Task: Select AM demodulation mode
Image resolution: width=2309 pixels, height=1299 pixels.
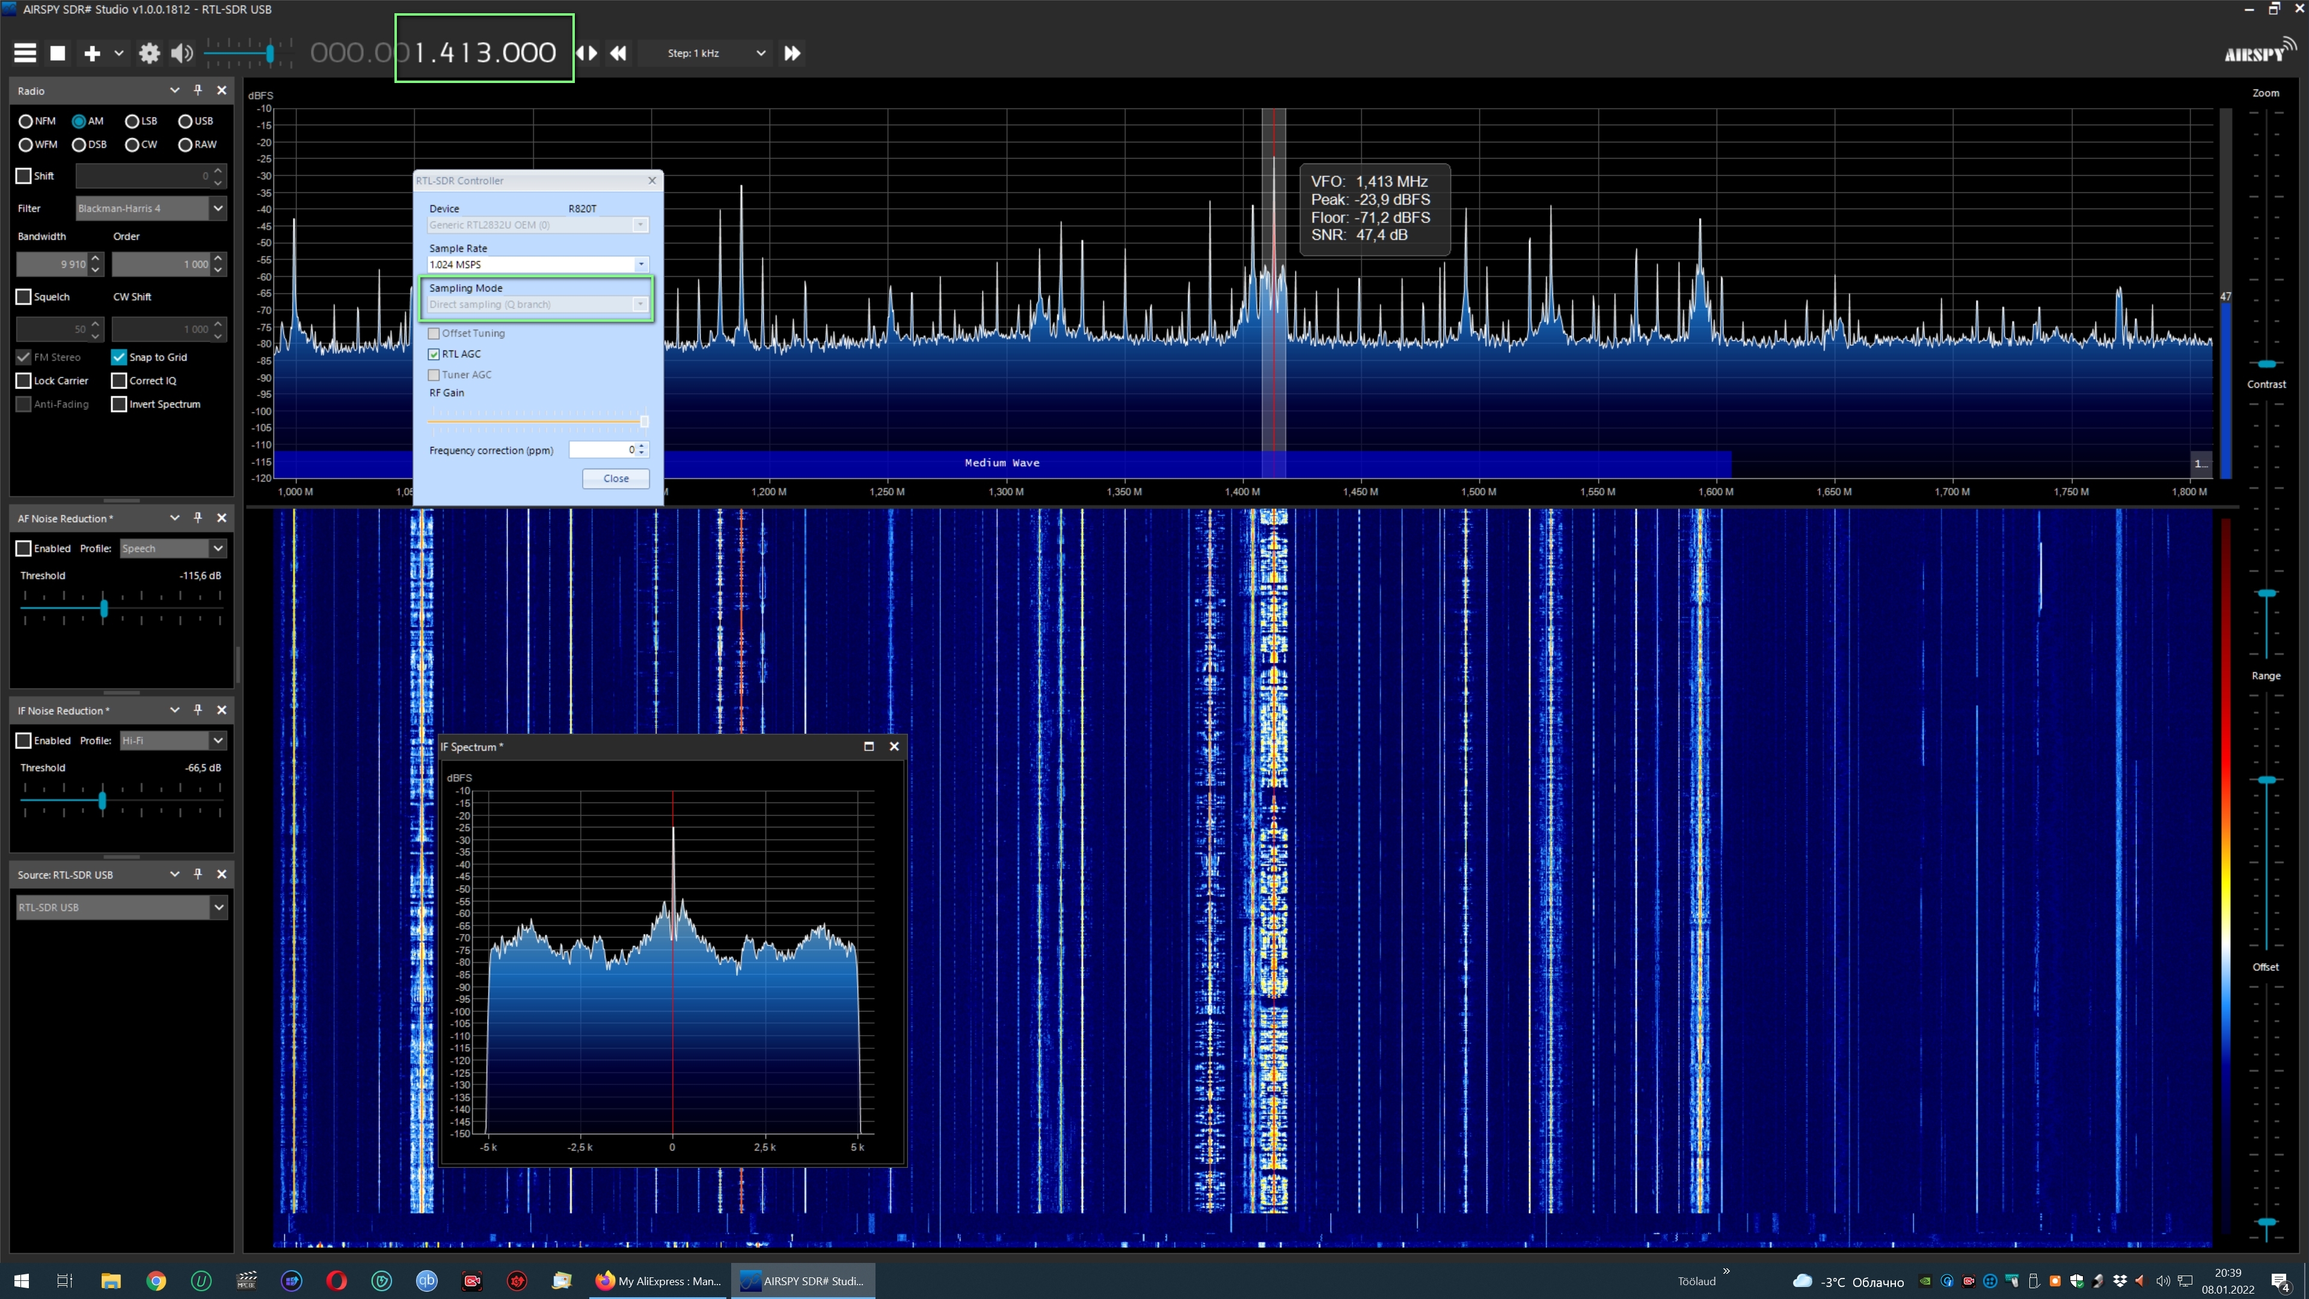Action: (x=88, y=121)
